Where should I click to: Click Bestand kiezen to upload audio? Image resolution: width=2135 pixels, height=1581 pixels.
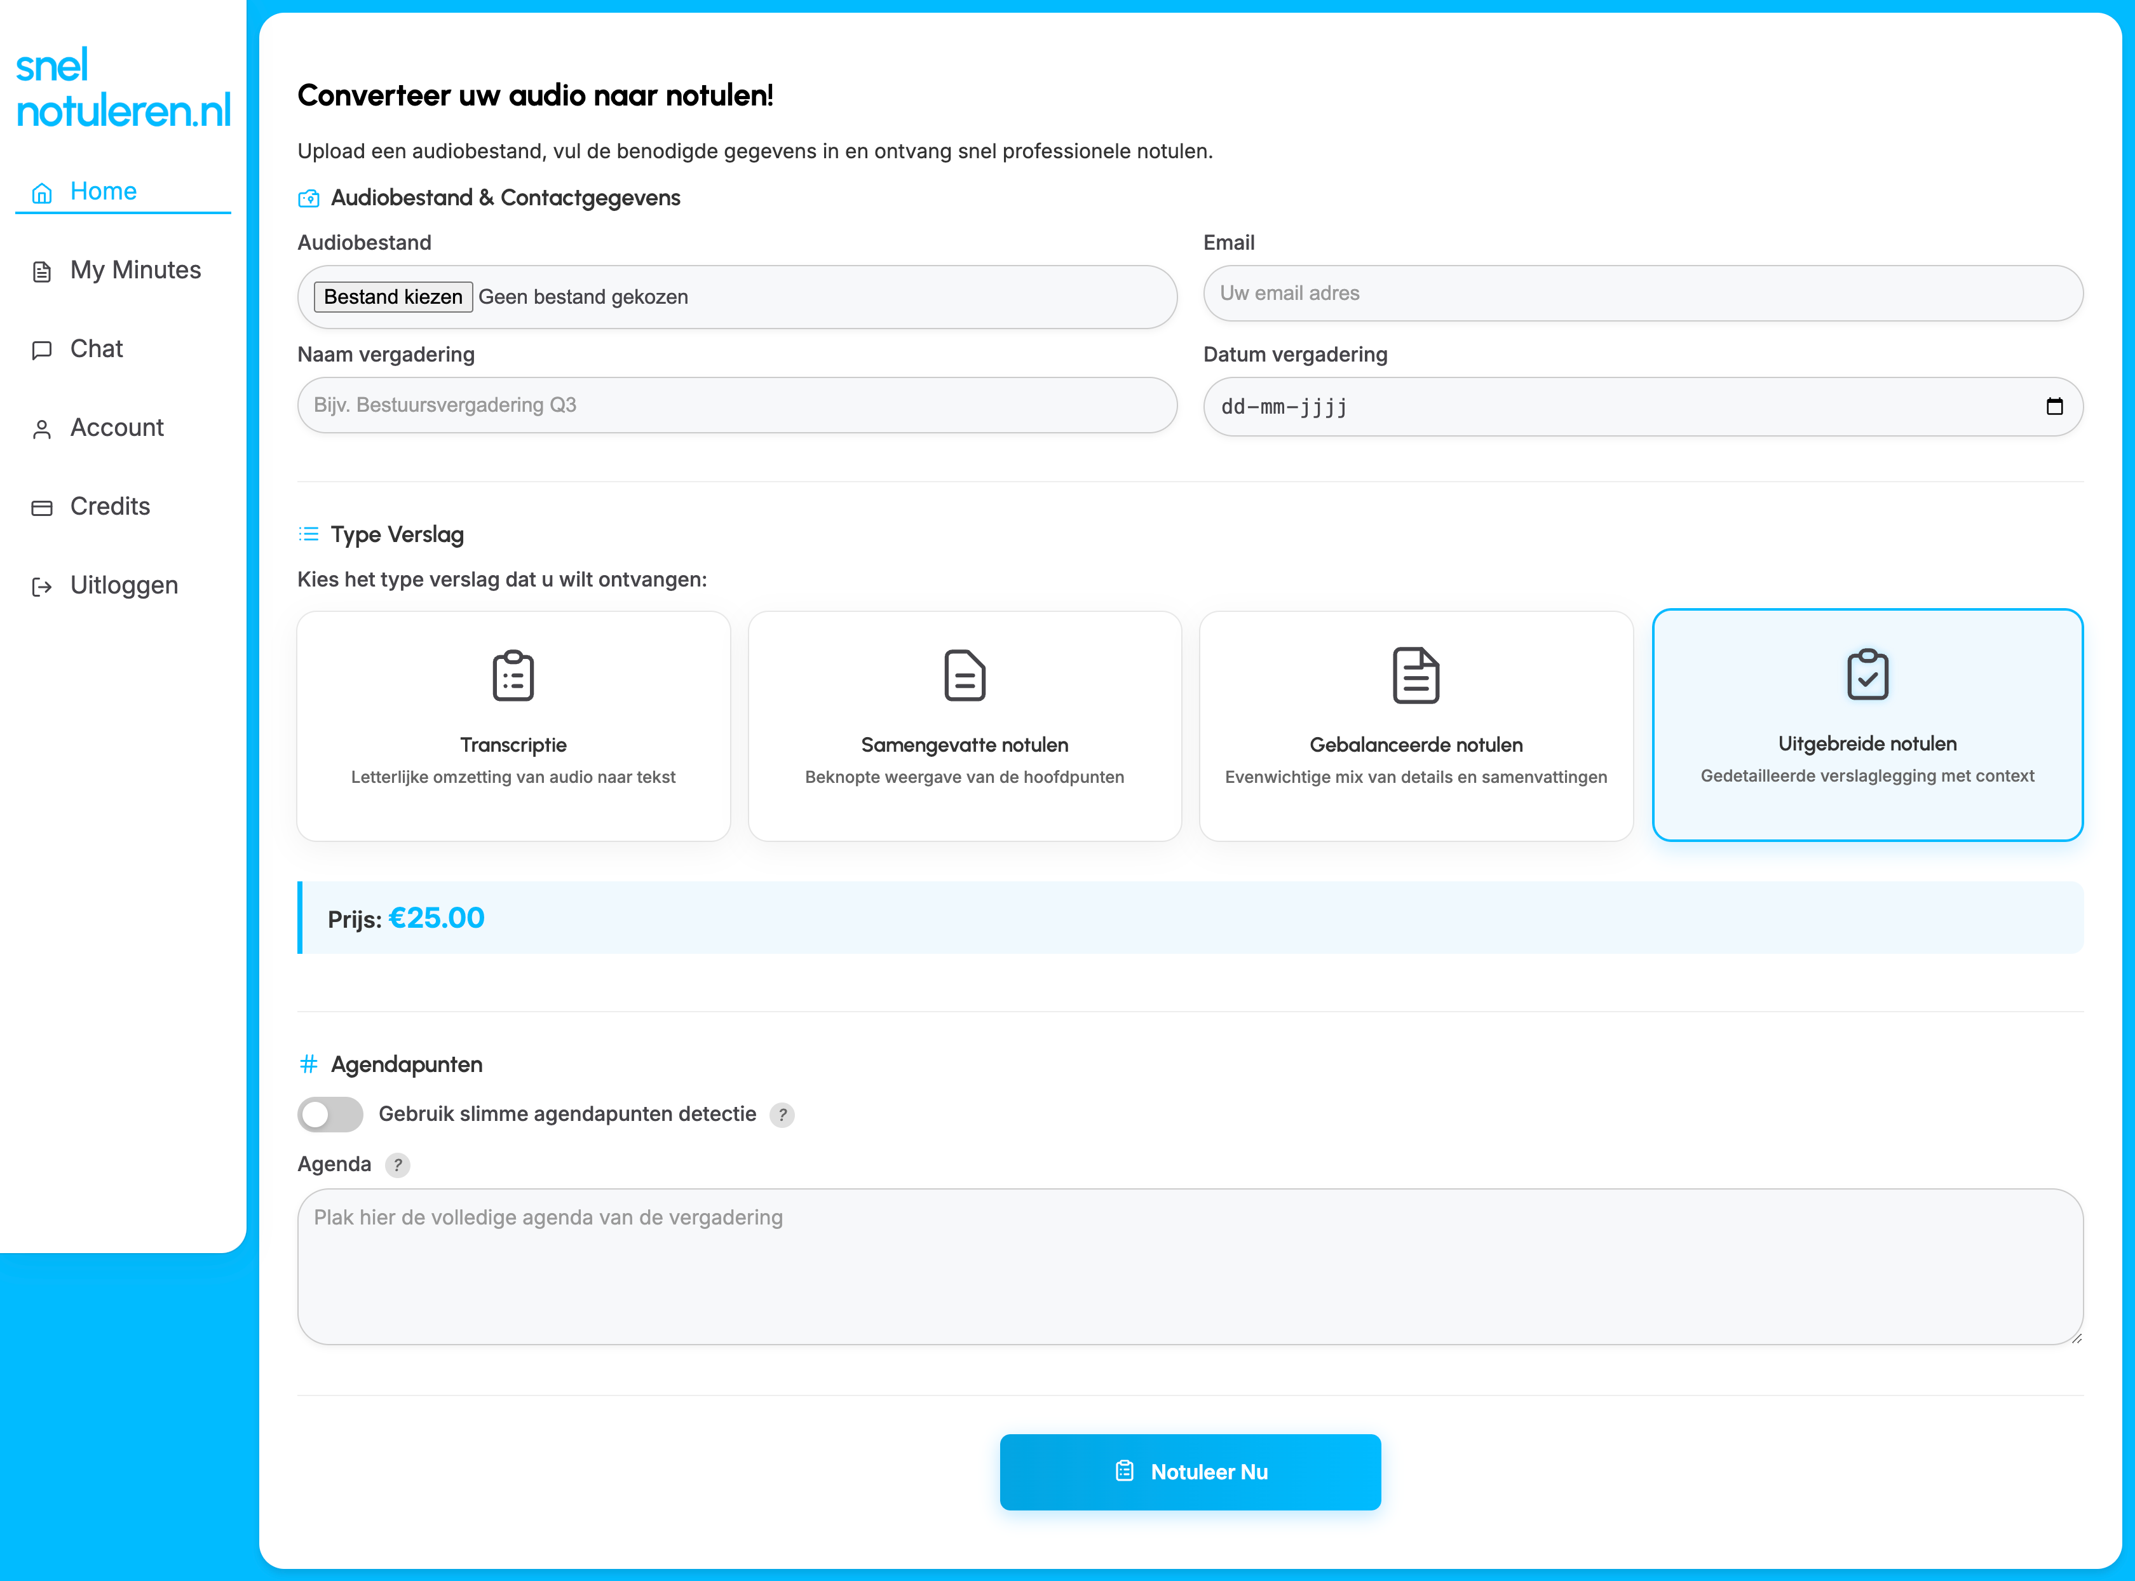pos(392,297)
